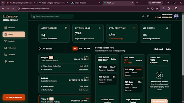Click the New Reservation button
The image size is (184, 103).
point(14,97)
